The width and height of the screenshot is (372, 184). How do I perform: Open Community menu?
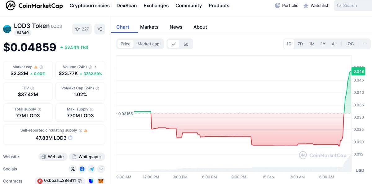click(188, 6)
